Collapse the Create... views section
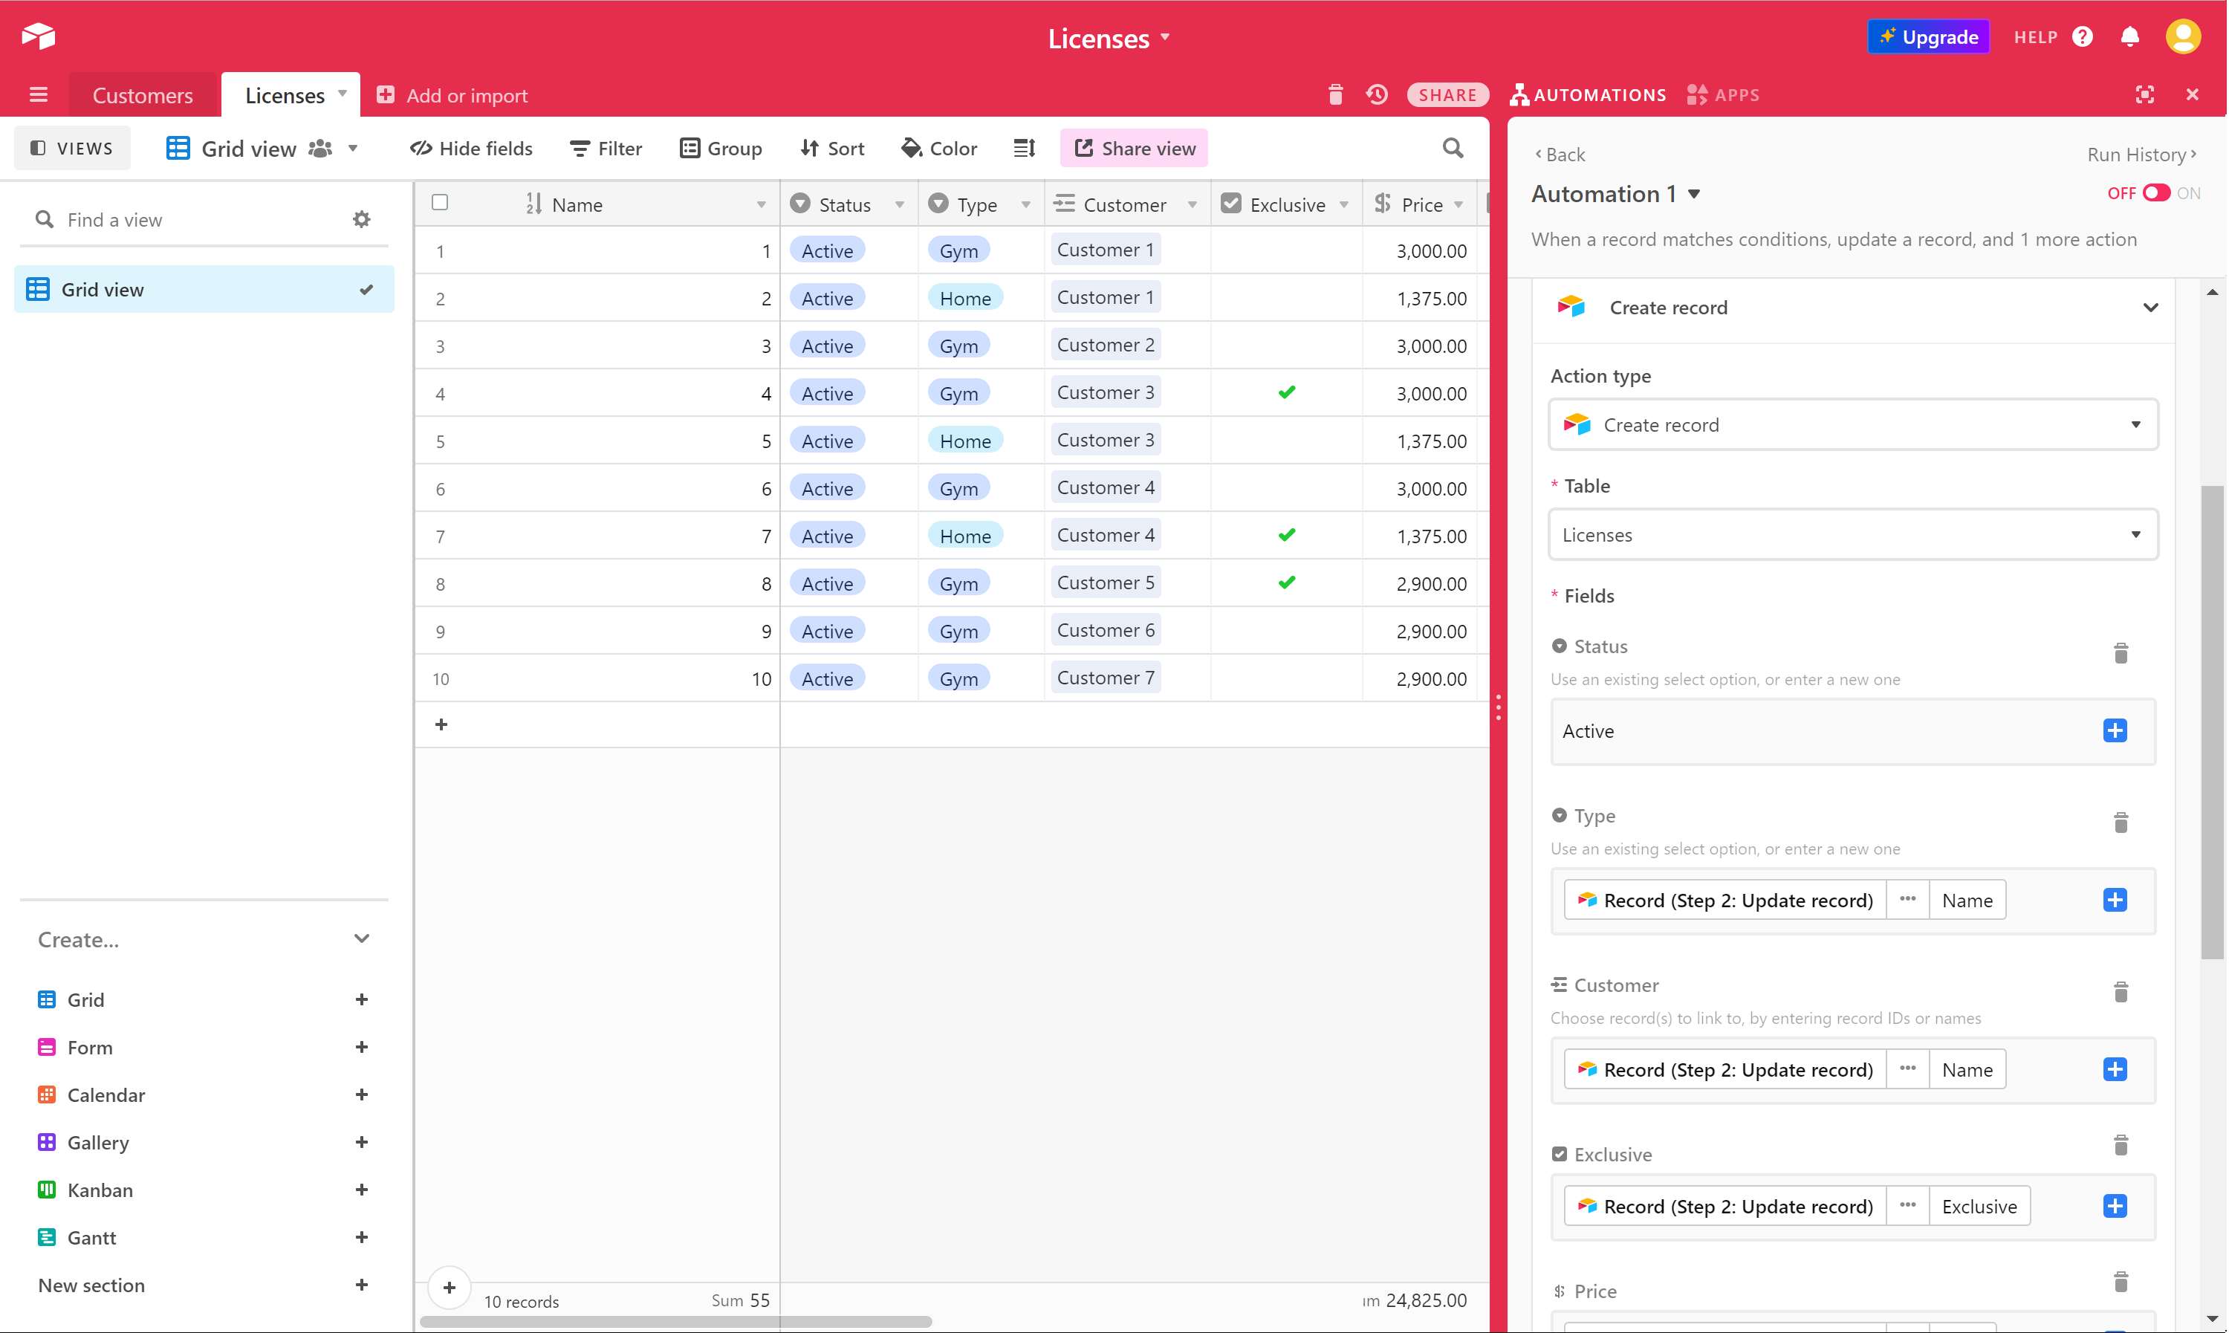 (x=362, y=938)
